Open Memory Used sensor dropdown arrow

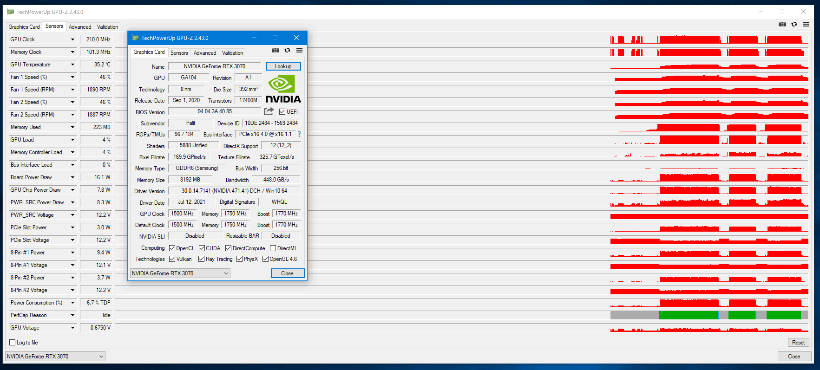click(72, 127)
